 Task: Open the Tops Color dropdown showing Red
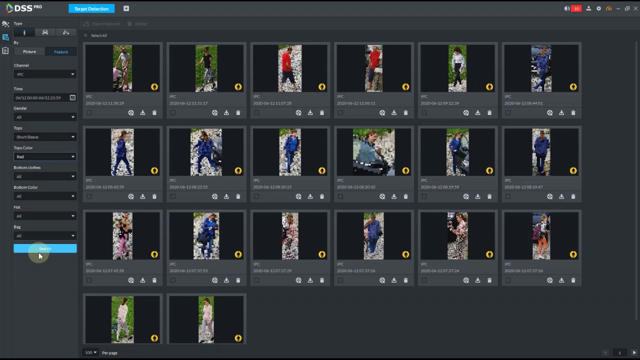click(x=45, y=157)
